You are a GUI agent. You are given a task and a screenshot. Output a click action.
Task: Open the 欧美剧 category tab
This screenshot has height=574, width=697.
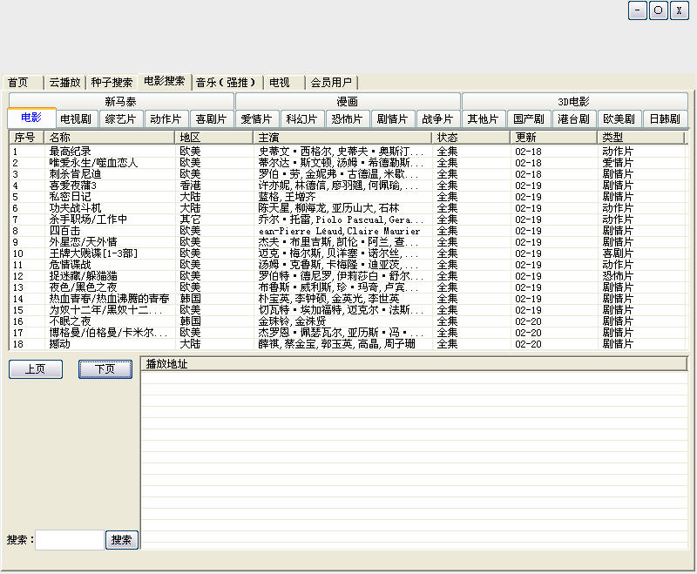coord(619,119)
